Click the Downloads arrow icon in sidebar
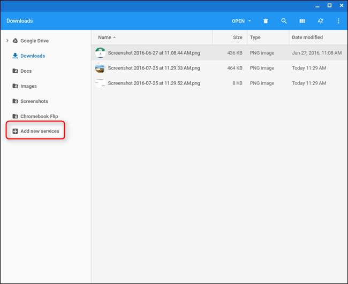The image size is (348, 284). [x=15, y=56]
